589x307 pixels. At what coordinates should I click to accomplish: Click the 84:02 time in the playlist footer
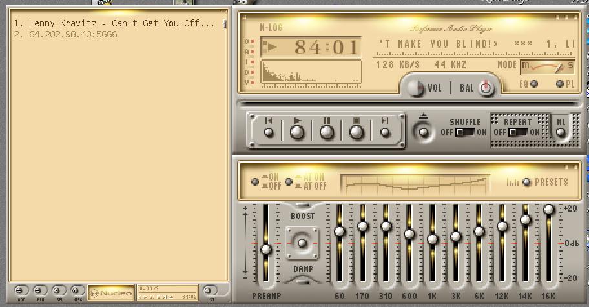[x=190, y=297]
